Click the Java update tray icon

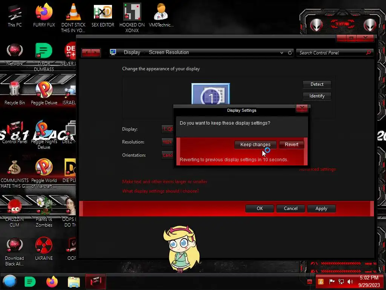click(x=321, y=282)
